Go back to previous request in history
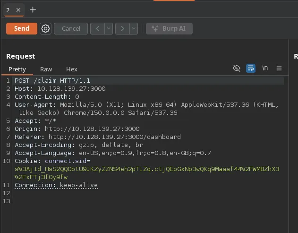 [97, 29]
